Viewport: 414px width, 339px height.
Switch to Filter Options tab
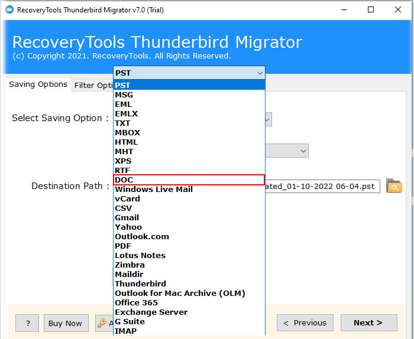[x=93, y=85]
